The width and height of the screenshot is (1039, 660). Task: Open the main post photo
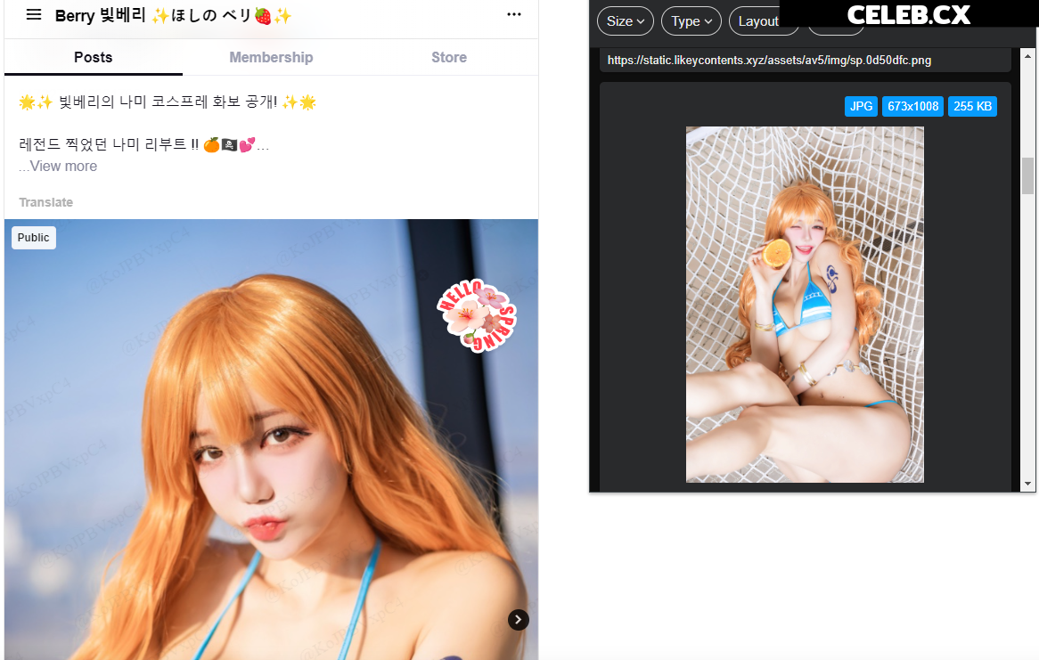point(271,439)
